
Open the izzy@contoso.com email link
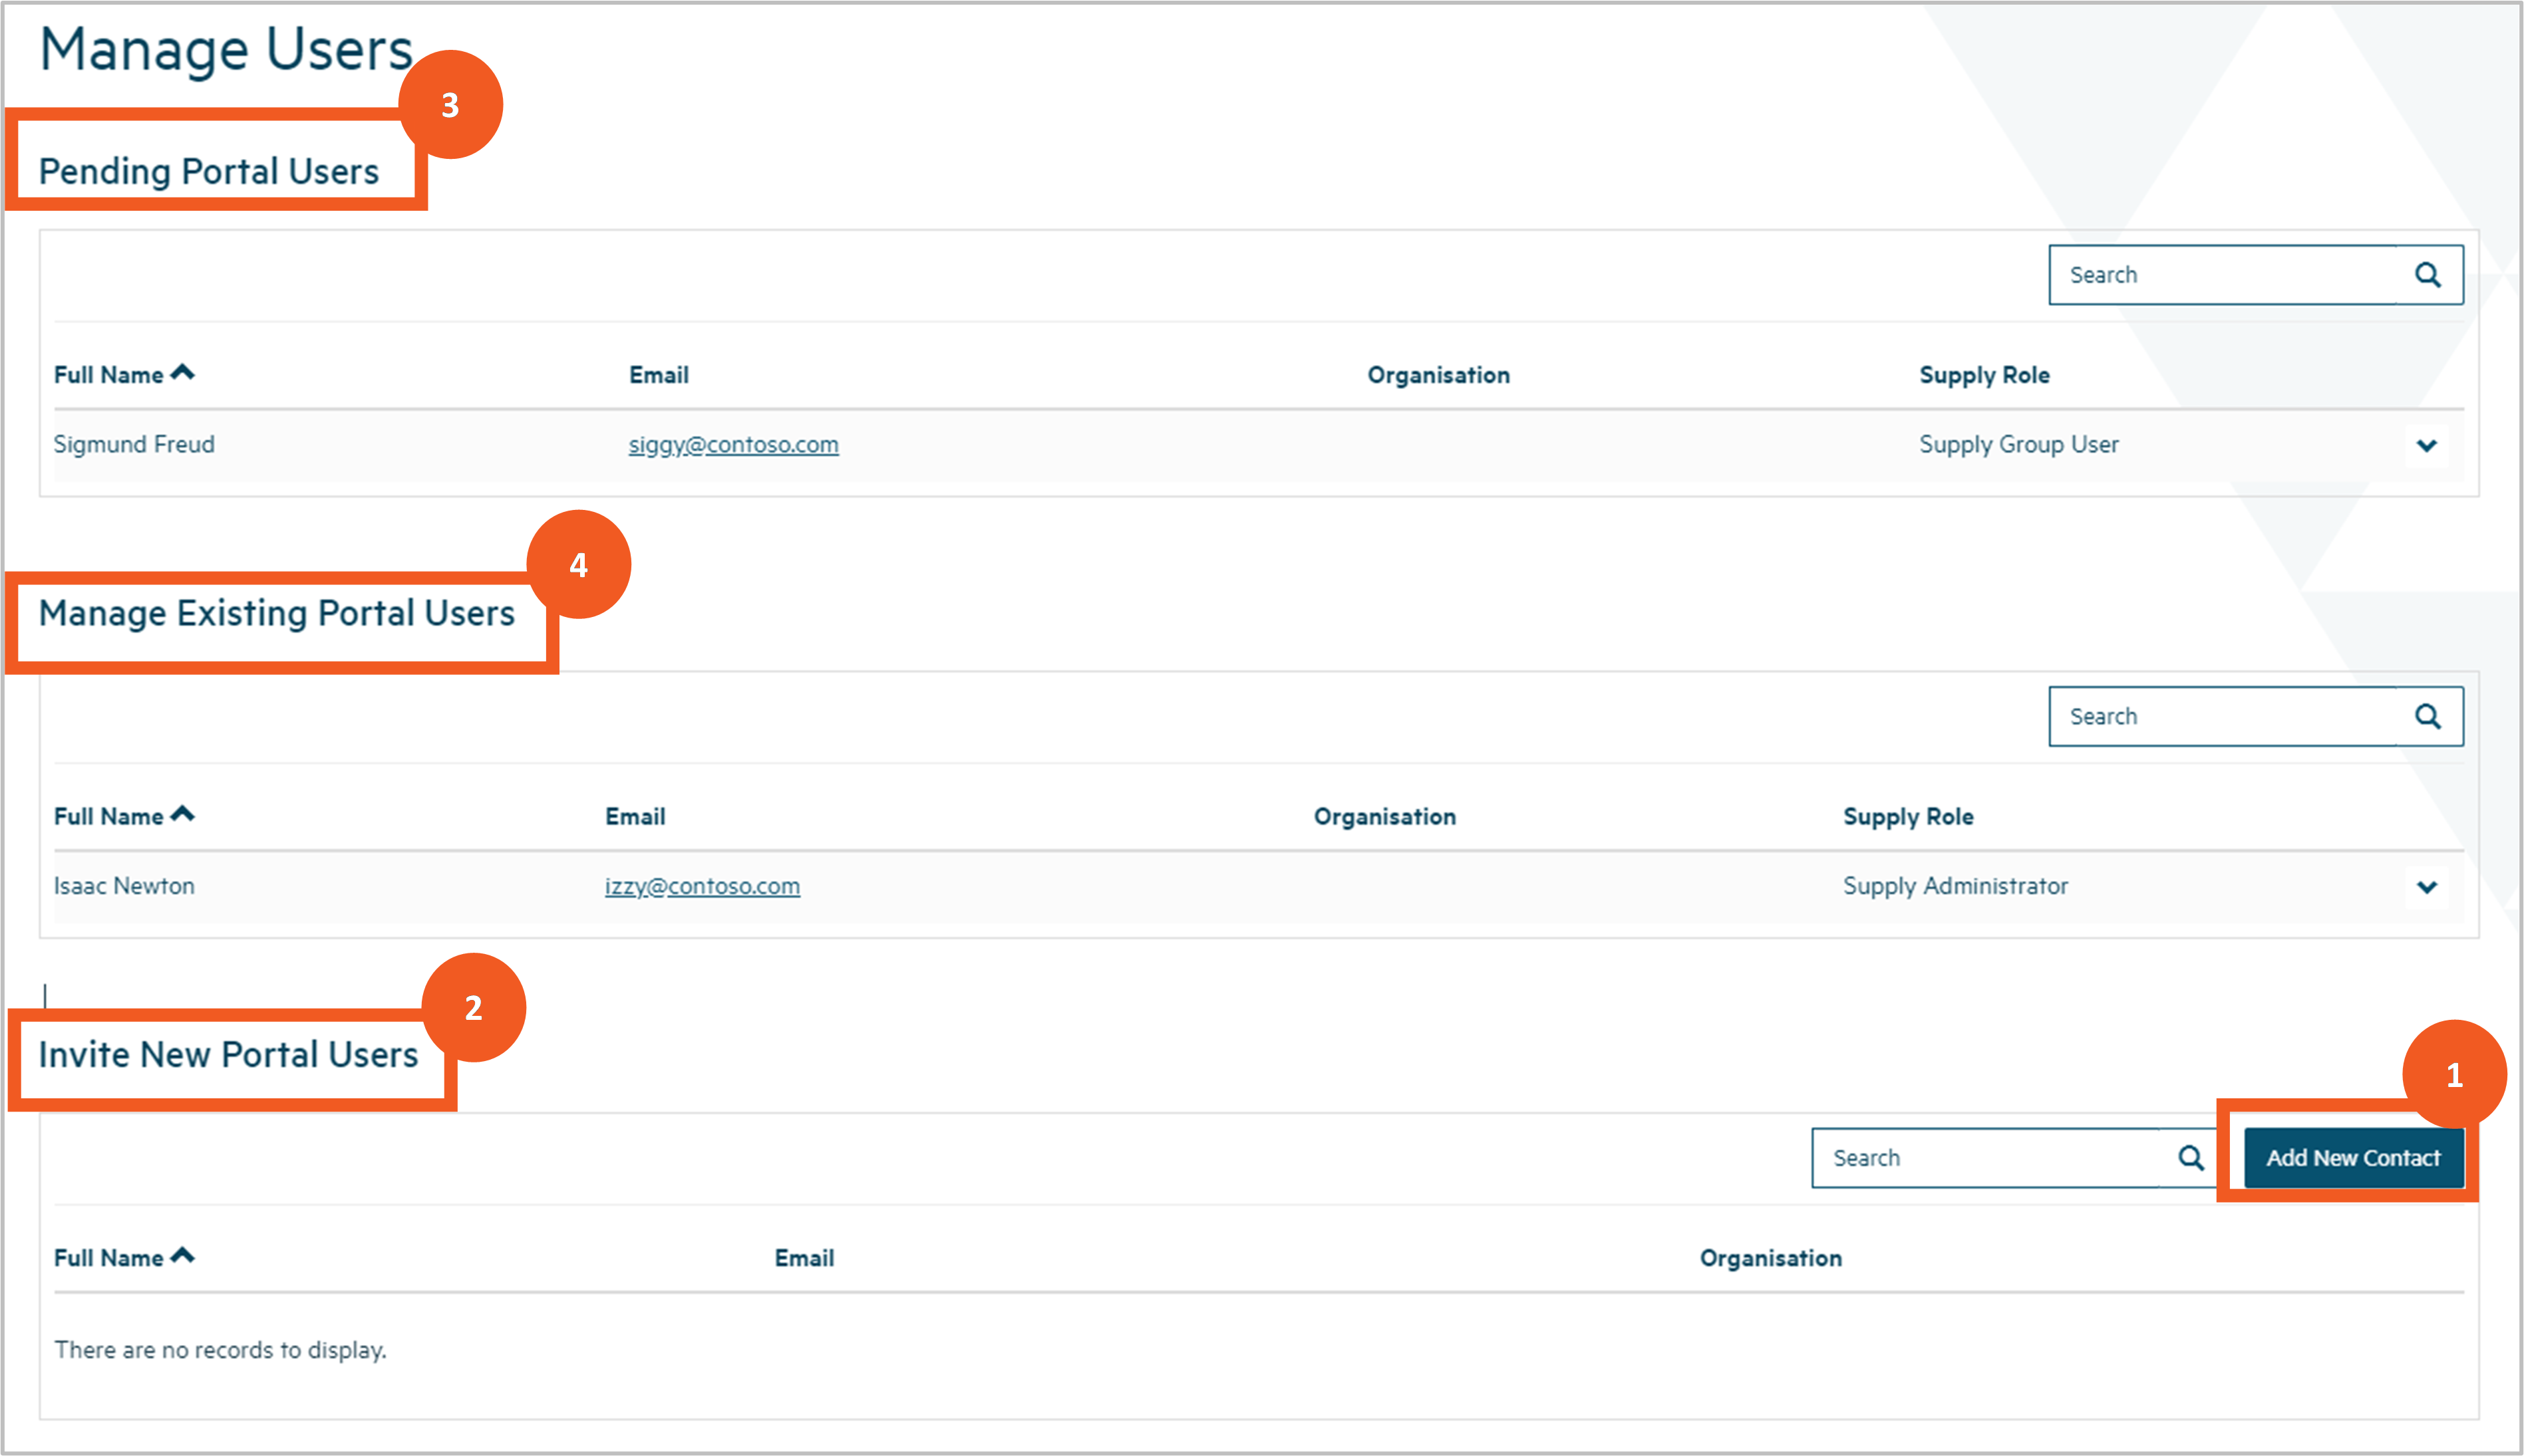(703, 886)
